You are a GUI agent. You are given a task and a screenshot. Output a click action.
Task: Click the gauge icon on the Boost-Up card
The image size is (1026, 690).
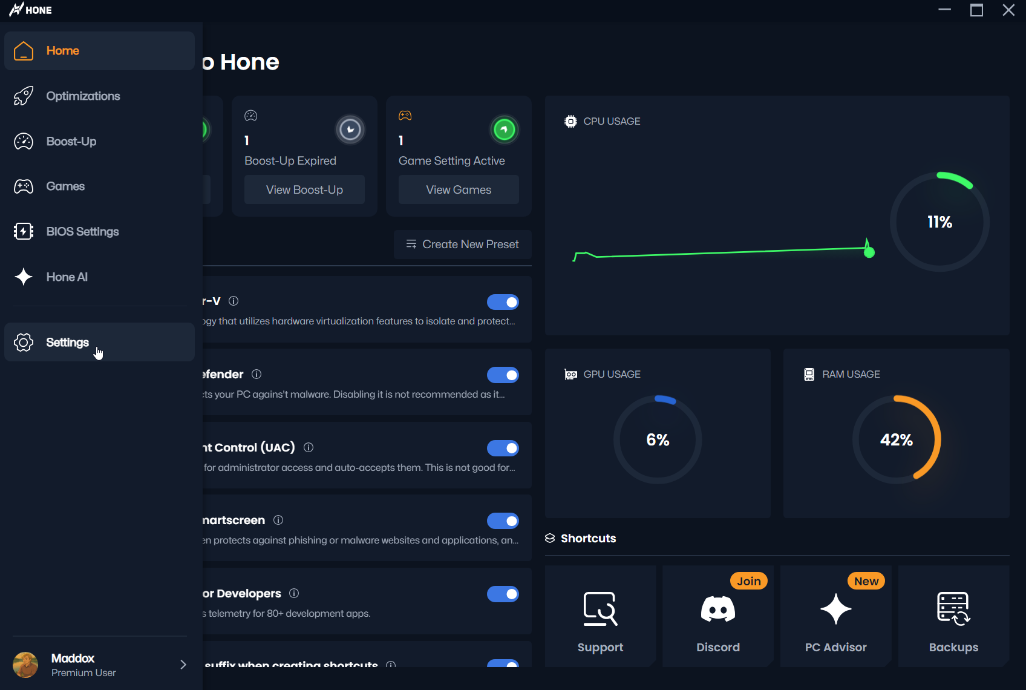pos(251,116)
